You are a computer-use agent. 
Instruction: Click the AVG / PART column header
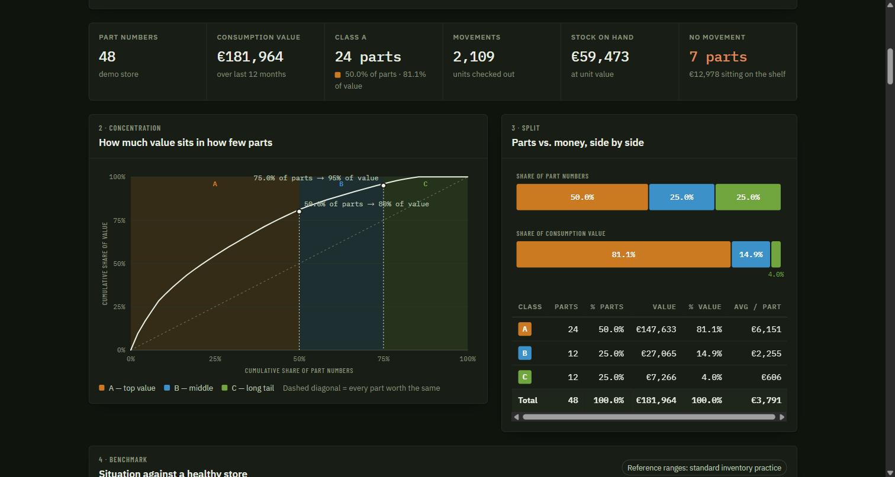[x=757, y=307]
